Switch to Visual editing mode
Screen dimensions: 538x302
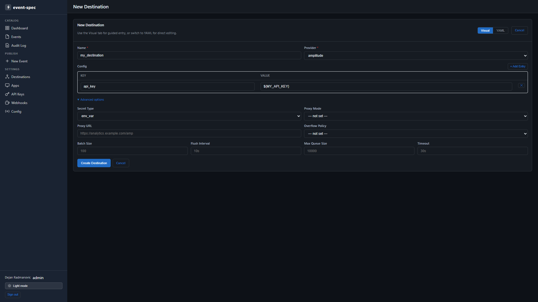pos(485,30)
